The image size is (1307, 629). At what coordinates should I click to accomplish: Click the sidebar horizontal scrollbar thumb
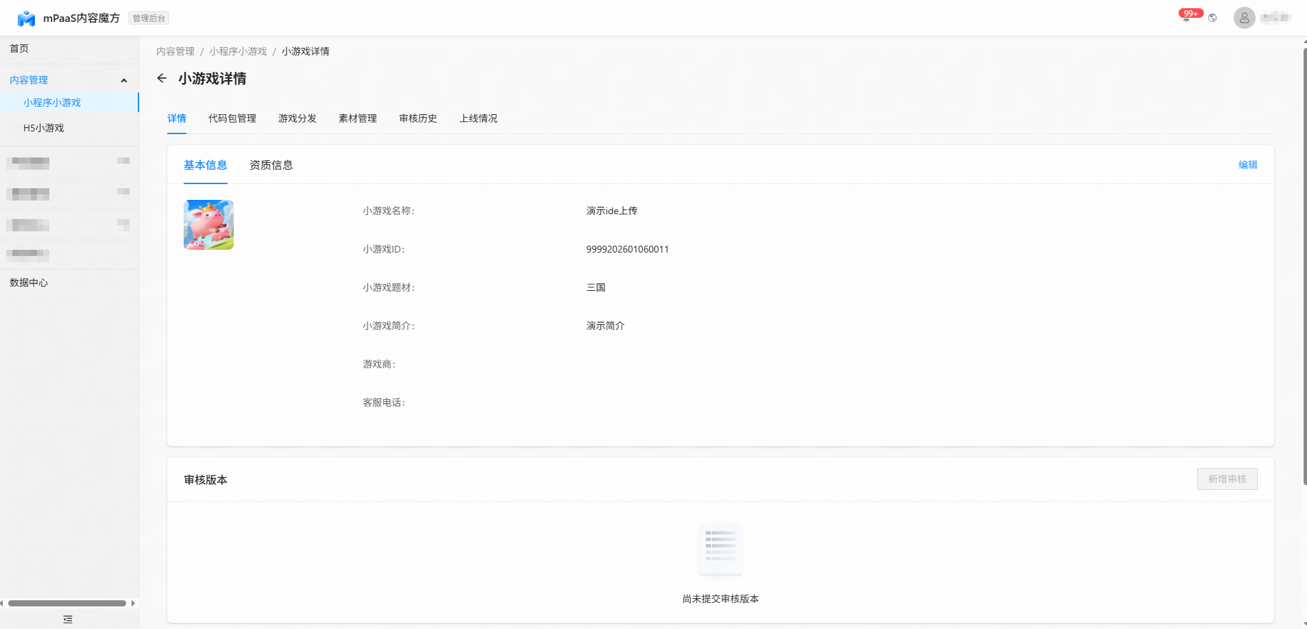(67, 604)
